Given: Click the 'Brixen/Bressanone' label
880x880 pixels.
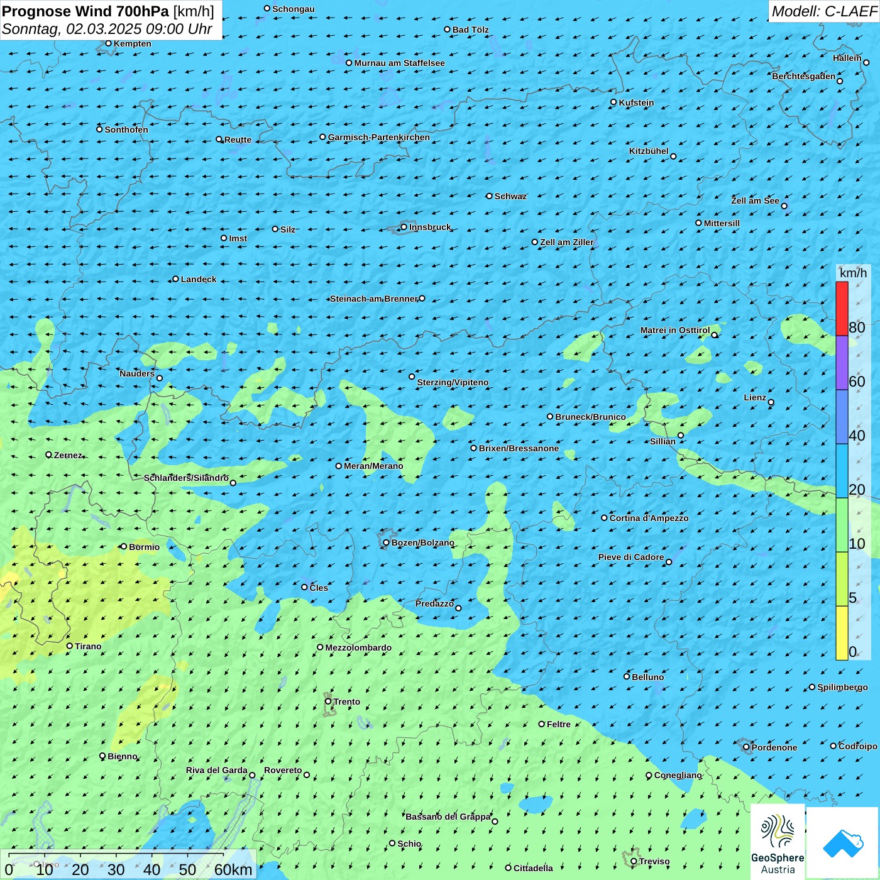Looking at the screenshot, I should tap(519, 448).
